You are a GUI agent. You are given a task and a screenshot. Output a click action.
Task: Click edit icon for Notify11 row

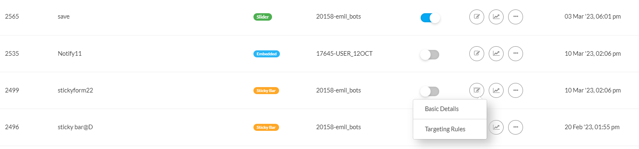point(477,54)
